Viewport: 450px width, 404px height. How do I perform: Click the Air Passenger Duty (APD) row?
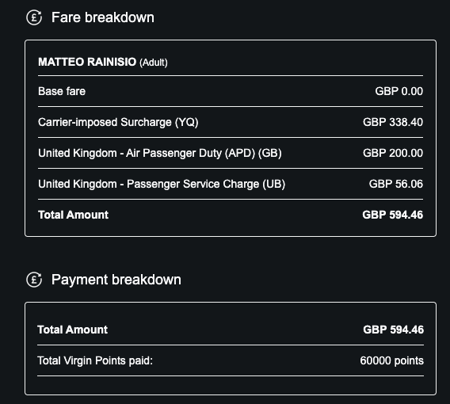point(231,153)
